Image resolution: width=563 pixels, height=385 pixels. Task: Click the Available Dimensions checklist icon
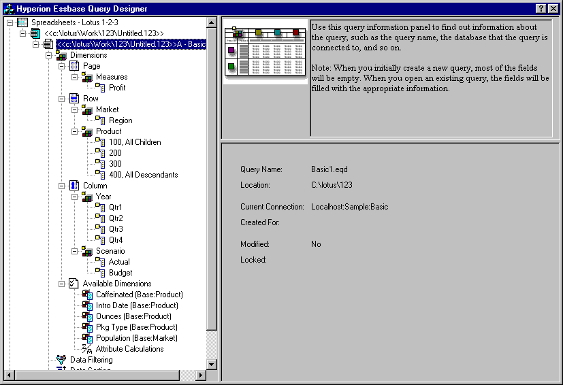point(74,284)
